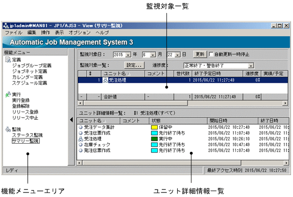Click the green 実行中 status swatch
Viewport: 293px width, 197px height.
point(154,139)
